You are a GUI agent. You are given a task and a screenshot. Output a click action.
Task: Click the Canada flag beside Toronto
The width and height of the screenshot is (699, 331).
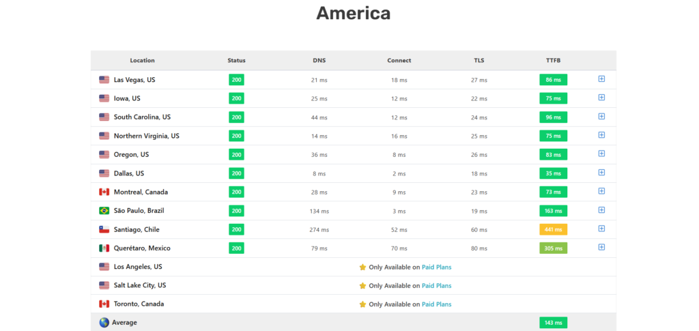coord(104,304)
